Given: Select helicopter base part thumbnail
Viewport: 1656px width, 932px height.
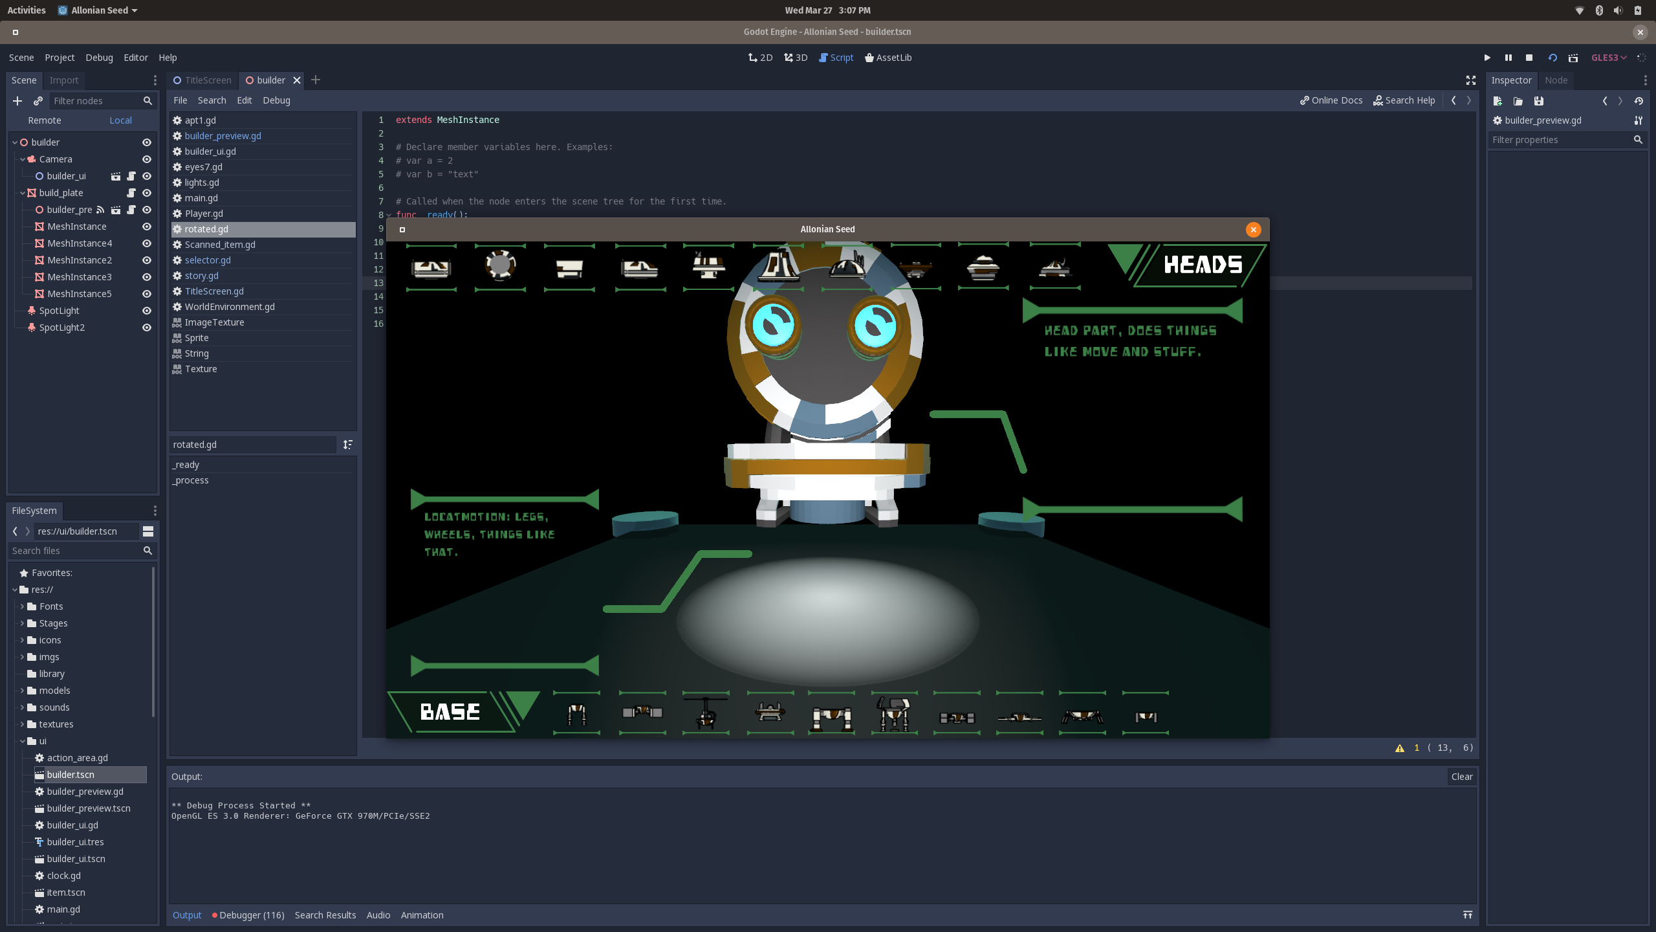Looking at the screenshot, I should tap(706, 713).
